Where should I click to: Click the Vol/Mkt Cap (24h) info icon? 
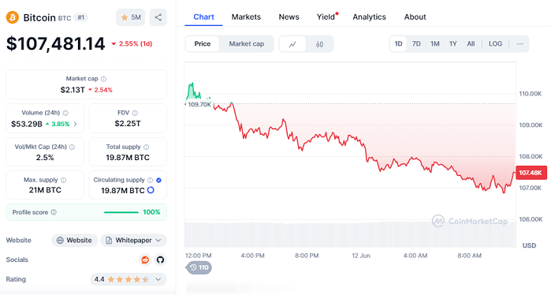click(72, 147)
